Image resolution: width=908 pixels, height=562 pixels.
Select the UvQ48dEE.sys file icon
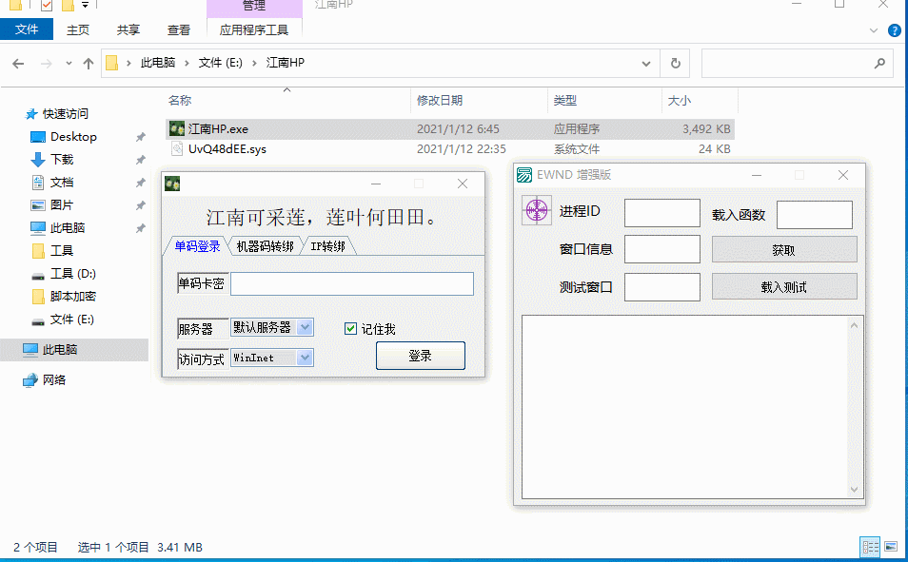pos(176,148)
